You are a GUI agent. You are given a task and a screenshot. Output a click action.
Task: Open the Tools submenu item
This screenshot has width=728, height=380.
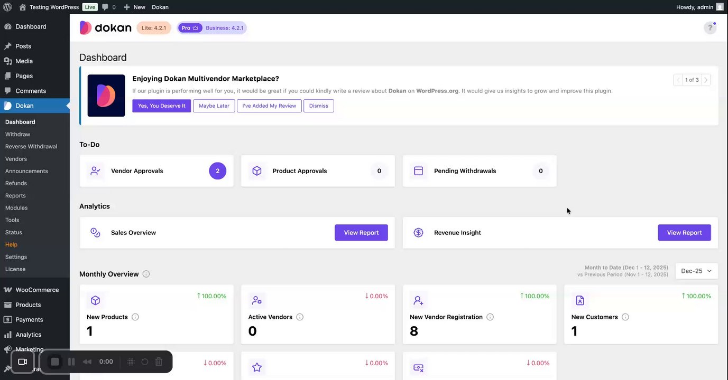coord(12,220)
